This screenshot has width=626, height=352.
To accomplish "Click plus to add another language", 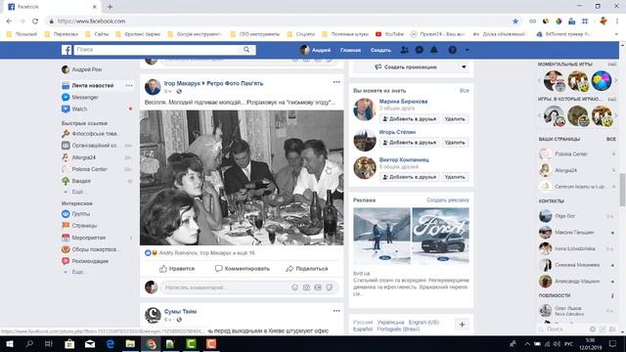I will point(462,325).
